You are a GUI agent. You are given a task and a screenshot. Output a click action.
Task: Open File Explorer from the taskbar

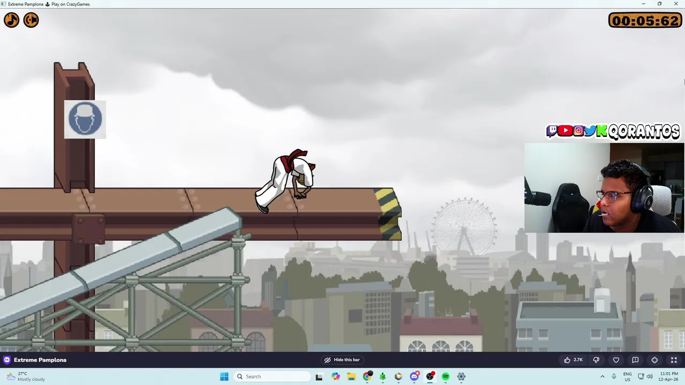point(351,376)
